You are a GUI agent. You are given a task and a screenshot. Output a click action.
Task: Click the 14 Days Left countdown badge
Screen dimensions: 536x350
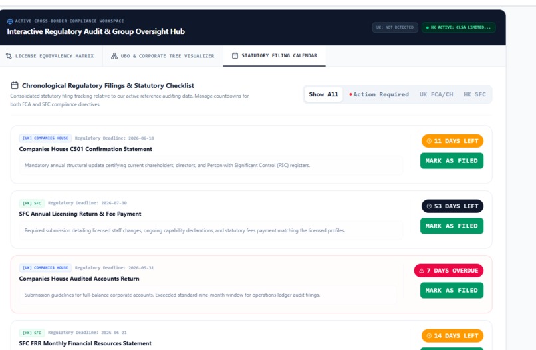click(x=452, y=335)
